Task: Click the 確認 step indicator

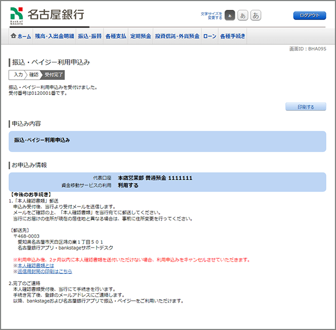Action: pos(33,74)
